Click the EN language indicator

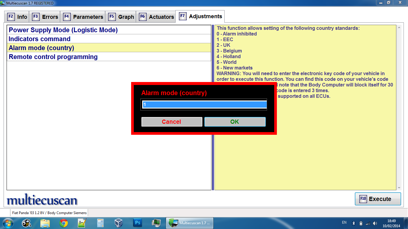[x=344, y=222]
